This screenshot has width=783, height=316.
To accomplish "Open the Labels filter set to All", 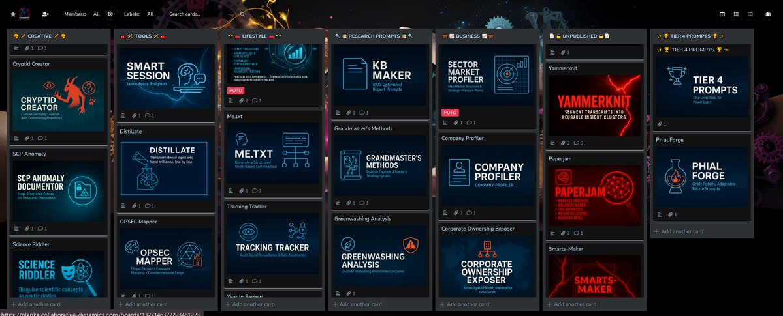I will click(x=150, y=14).
